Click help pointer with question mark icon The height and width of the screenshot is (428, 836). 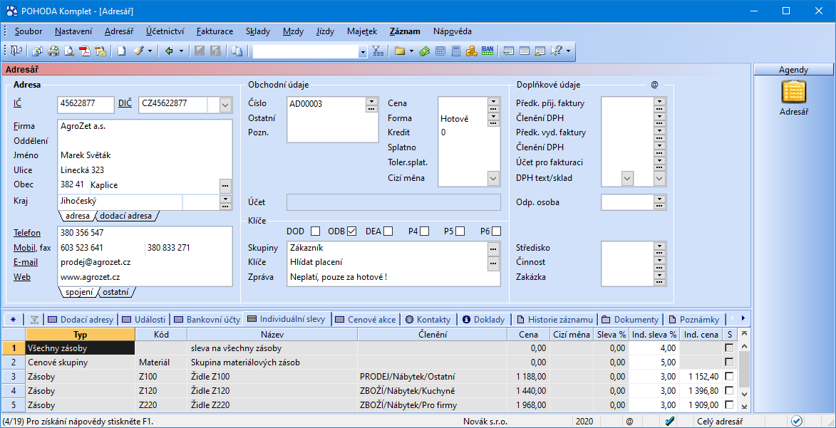click(x=556, y=51)
